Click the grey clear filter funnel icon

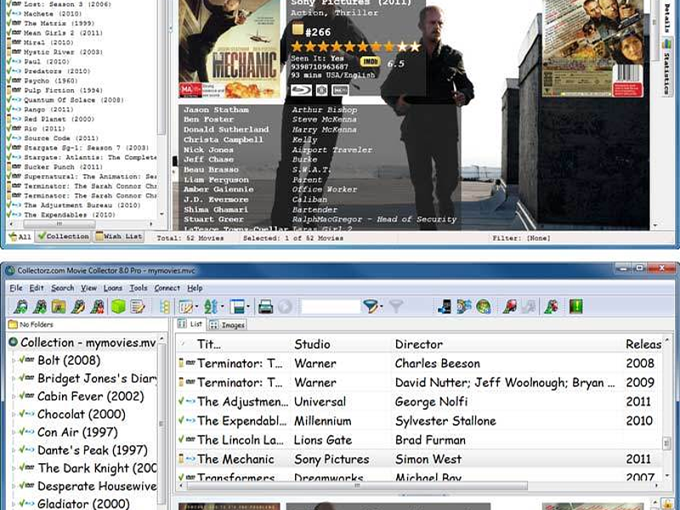click(396, 307)
